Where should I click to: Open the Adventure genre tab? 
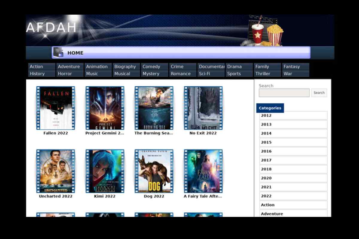coord(70,67)
